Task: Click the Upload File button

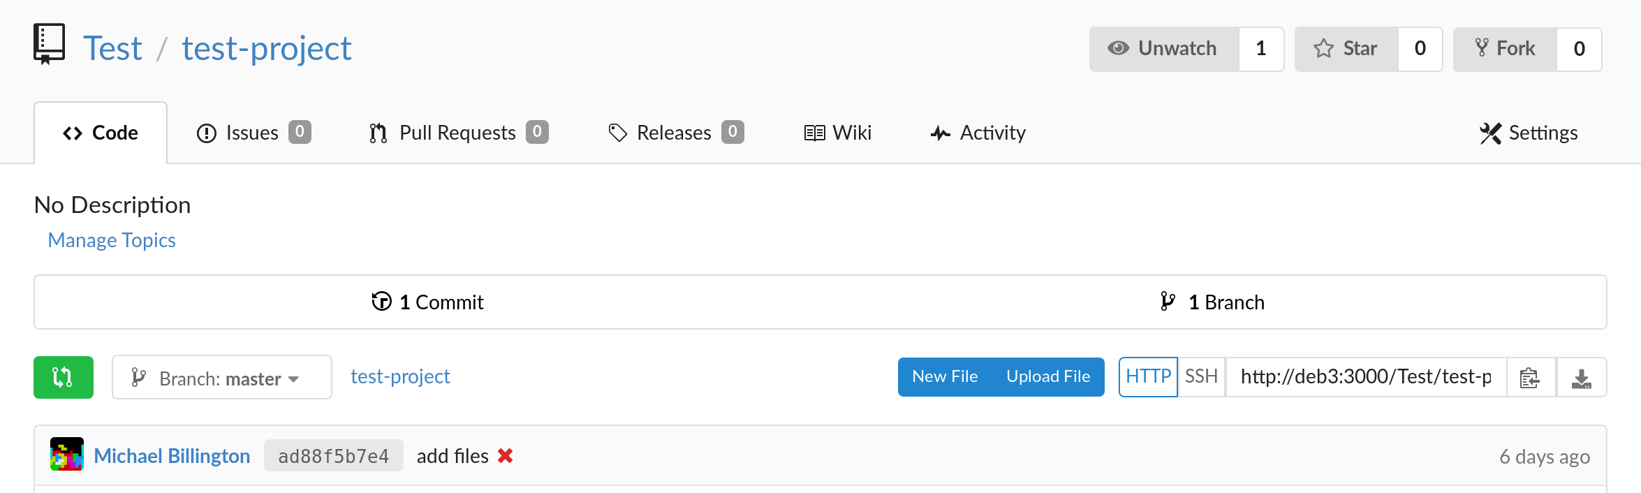Action: (x=1048, y=377)
